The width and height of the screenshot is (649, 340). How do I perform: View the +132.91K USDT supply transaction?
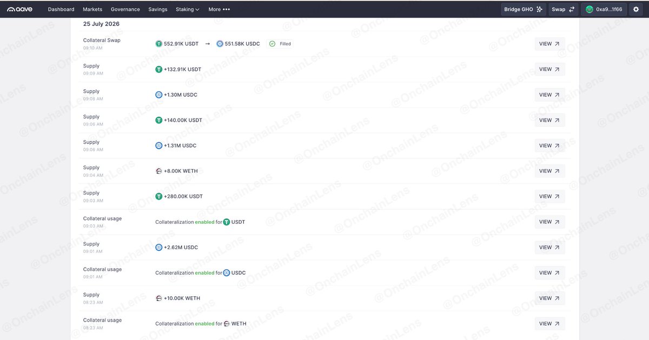[549, 69]
